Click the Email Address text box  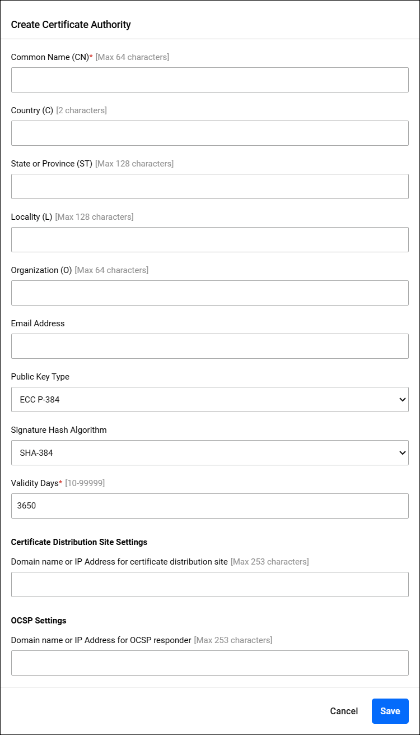pyautogui.click(x=210, y=346)
